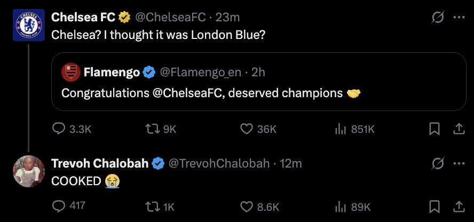Screen dimensions: 474x222
Task: Repost the Chelsea FC tweet
Action: click(152, 129)
